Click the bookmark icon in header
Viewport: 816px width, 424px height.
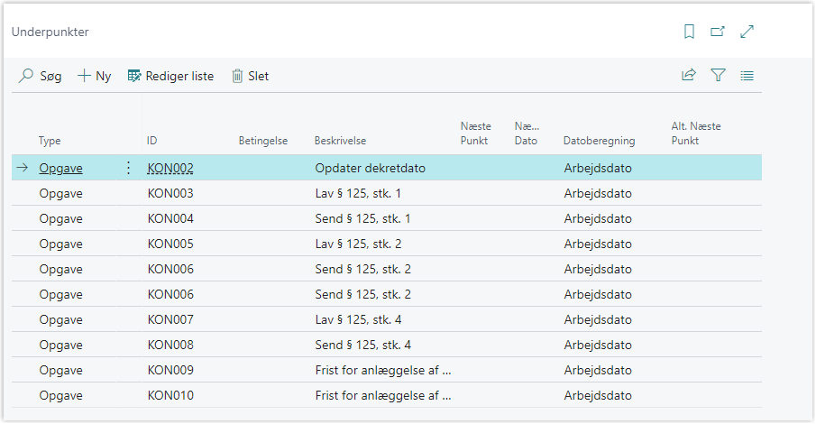(689, 32)
